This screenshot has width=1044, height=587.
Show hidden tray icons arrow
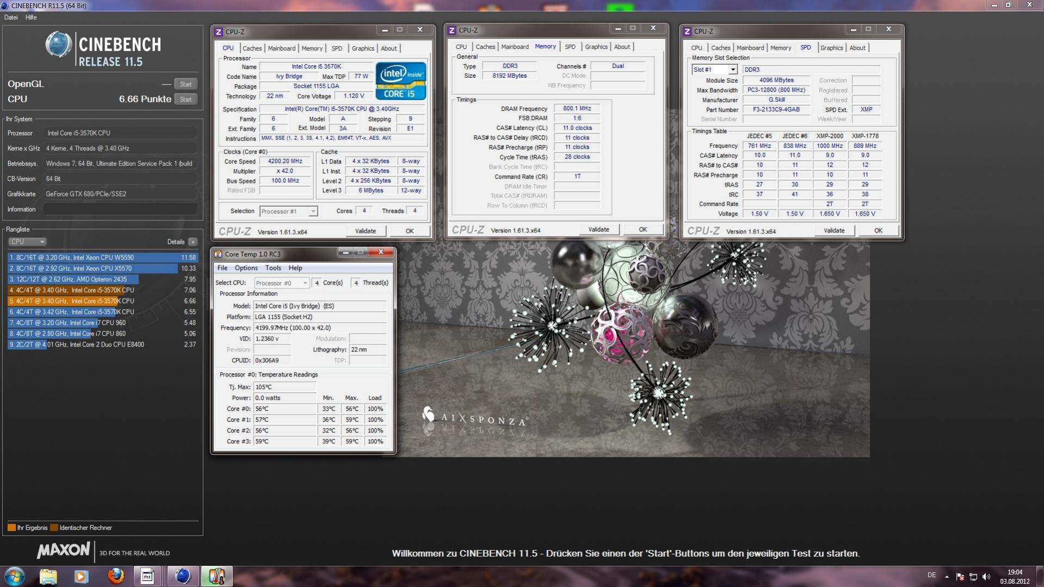click(x=947, y=577)
